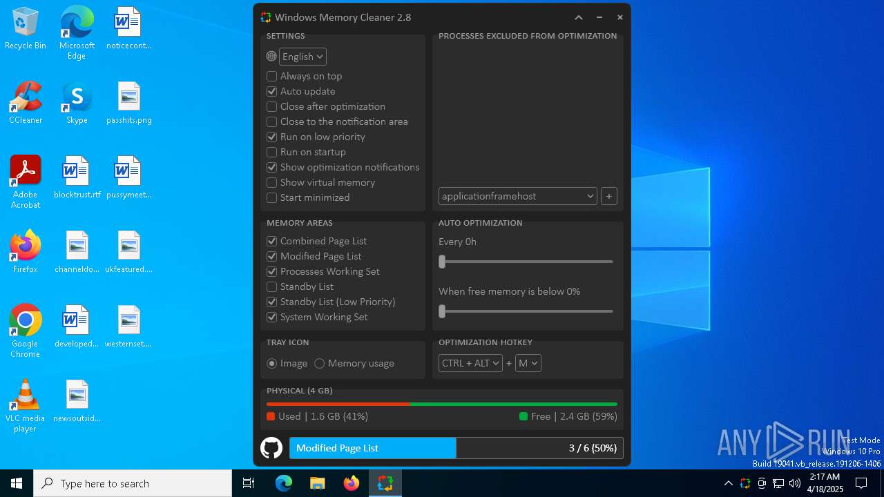Viewport: 884px width, 497px height.
Task: Uncheck the Auto update option
Action: click(x=301, y=91)
